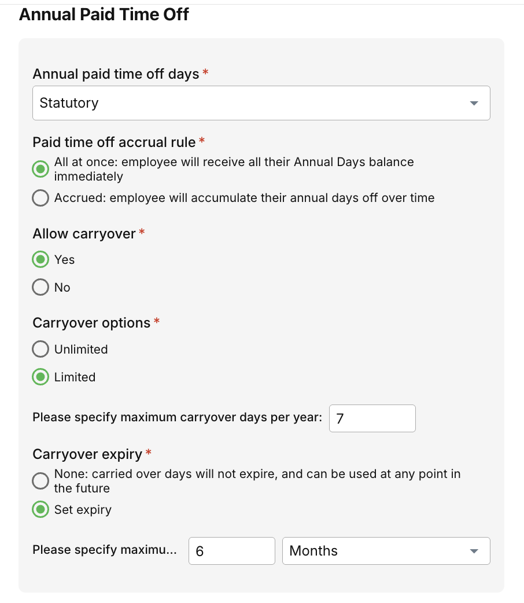Click the 'Carryover options' label
Viewport: 524px width, 603px height.
91,323
